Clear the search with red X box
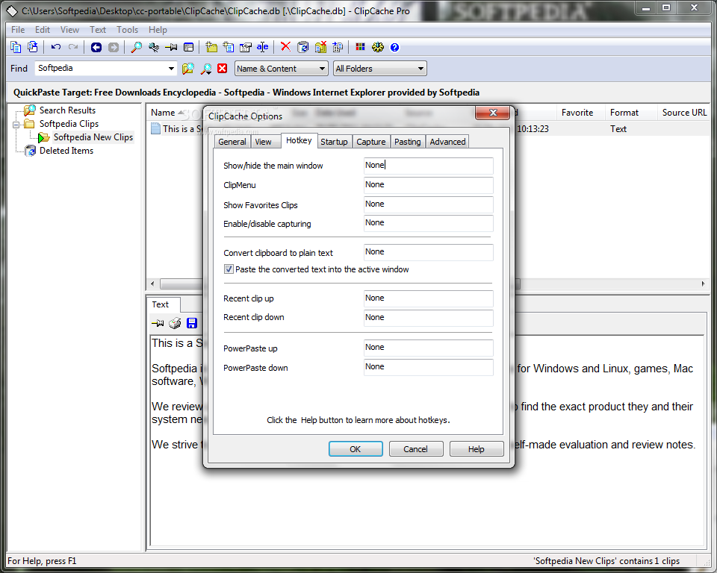The height and width of the screenshot is (573, 717). (x=223, y=69)
